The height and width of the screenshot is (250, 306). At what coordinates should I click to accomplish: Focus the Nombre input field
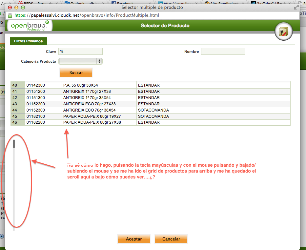(223, 52)
